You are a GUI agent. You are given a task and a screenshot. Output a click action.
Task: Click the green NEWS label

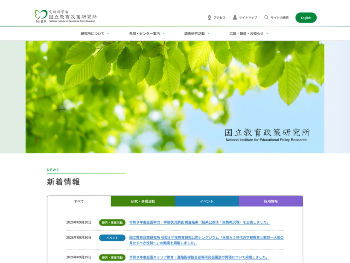click(53, 170)
